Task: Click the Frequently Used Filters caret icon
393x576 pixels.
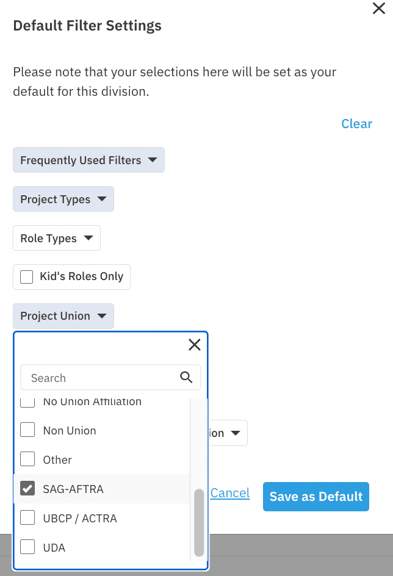Action: click(153, 160)
